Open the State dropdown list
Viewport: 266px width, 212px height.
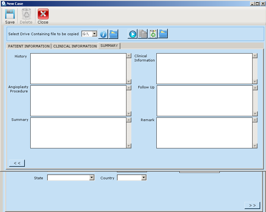(x=92, y=178)
